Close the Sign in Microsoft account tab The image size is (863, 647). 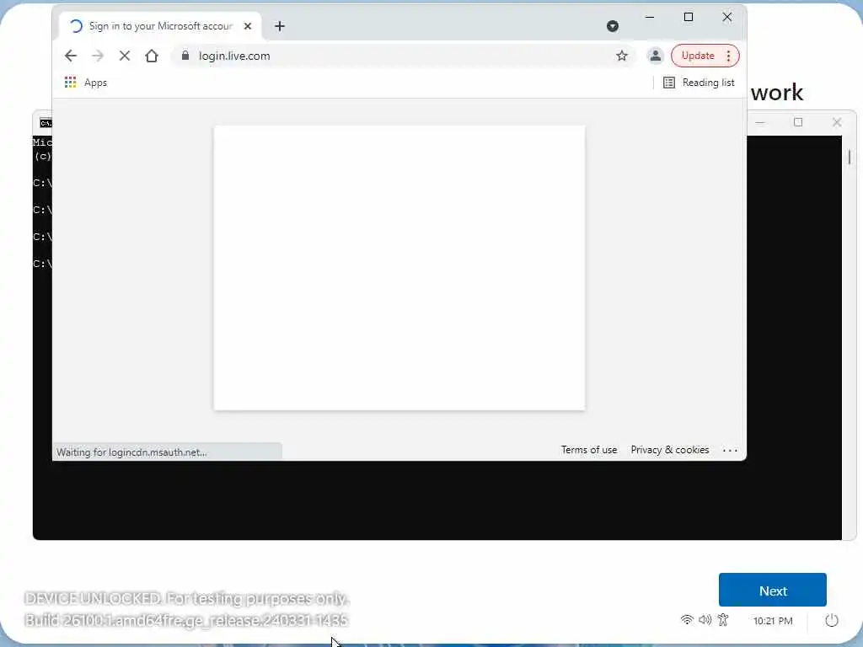248,26
